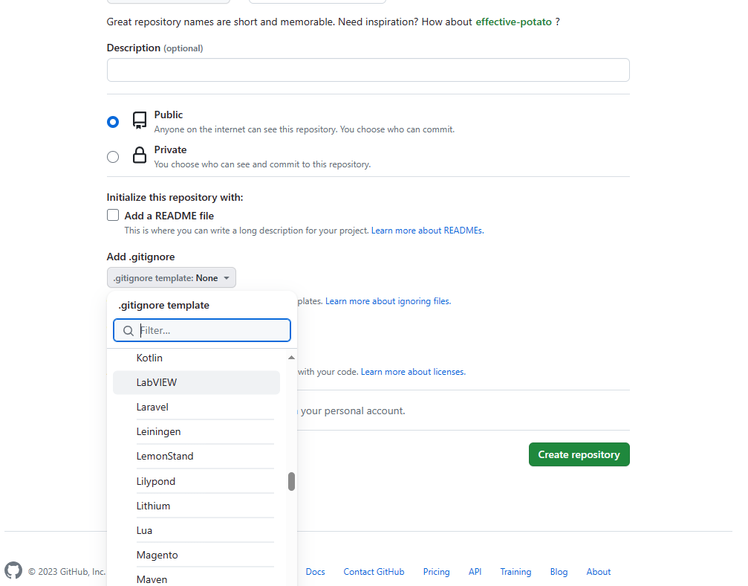The image size is (748, 586).
Task: Choose LabVIEW gitignore template
Action: [196, 382]
